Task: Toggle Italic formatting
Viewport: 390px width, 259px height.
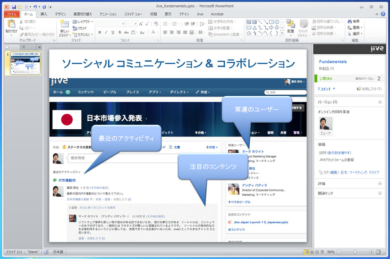Action: point(106,32)
